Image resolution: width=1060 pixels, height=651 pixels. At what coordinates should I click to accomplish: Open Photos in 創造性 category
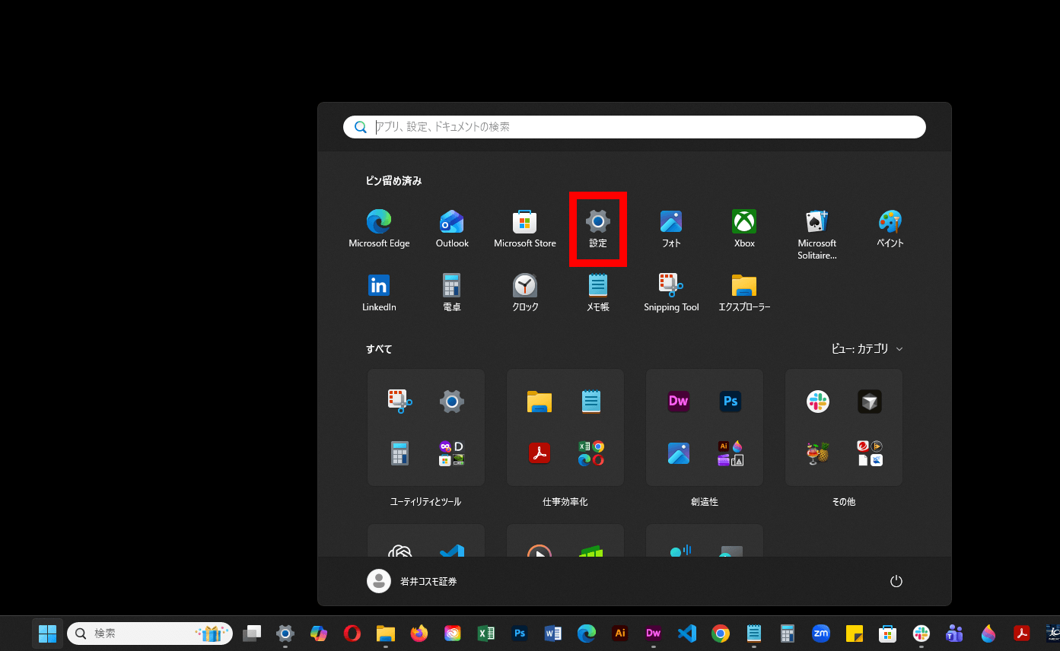[x=679, y=453]
